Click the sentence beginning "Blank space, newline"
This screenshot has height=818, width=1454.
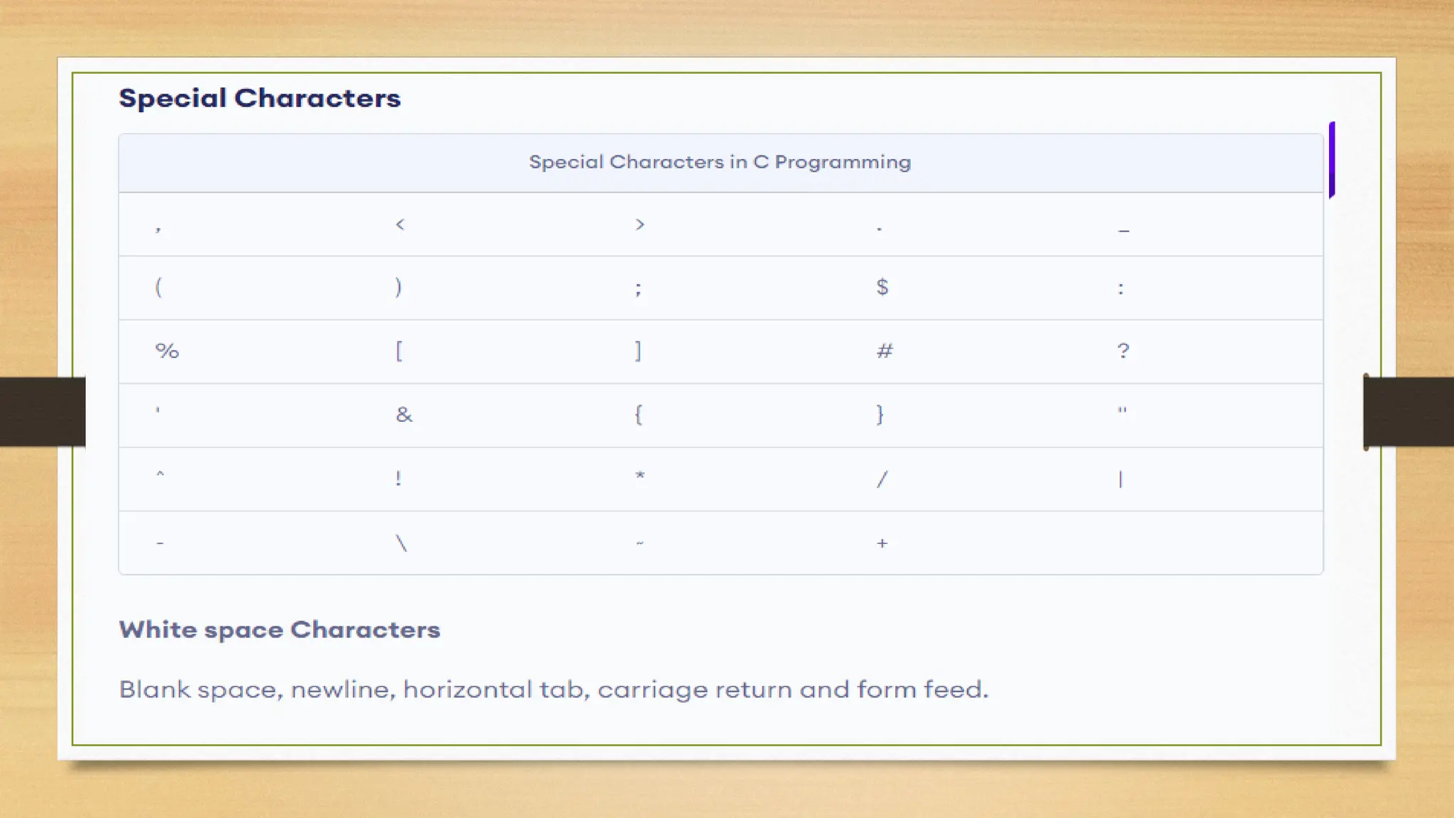point(553,689)
